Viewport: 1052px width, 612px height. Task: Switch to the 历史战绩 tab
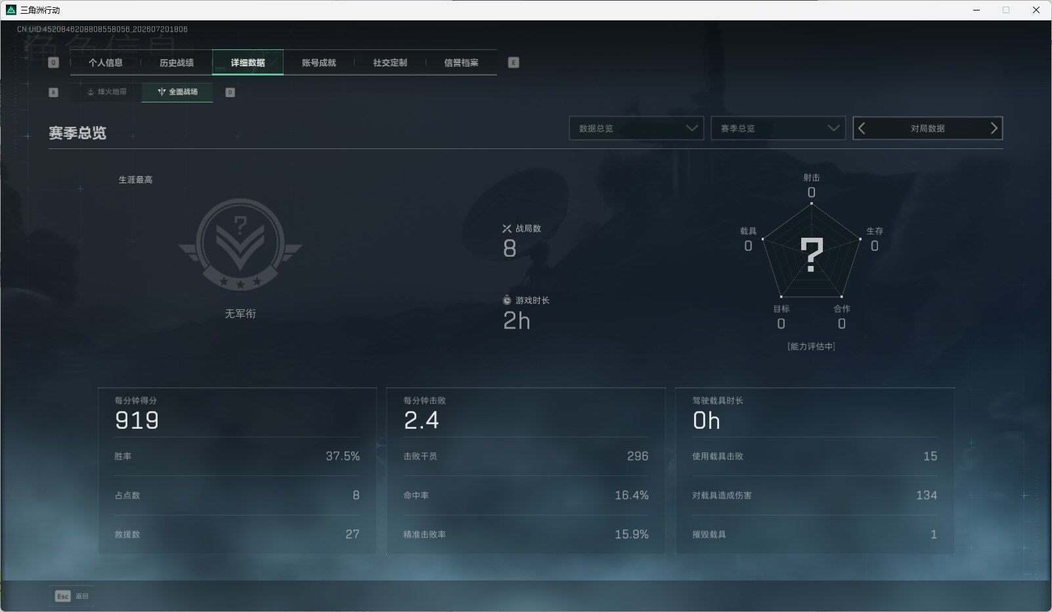(177, 62)
